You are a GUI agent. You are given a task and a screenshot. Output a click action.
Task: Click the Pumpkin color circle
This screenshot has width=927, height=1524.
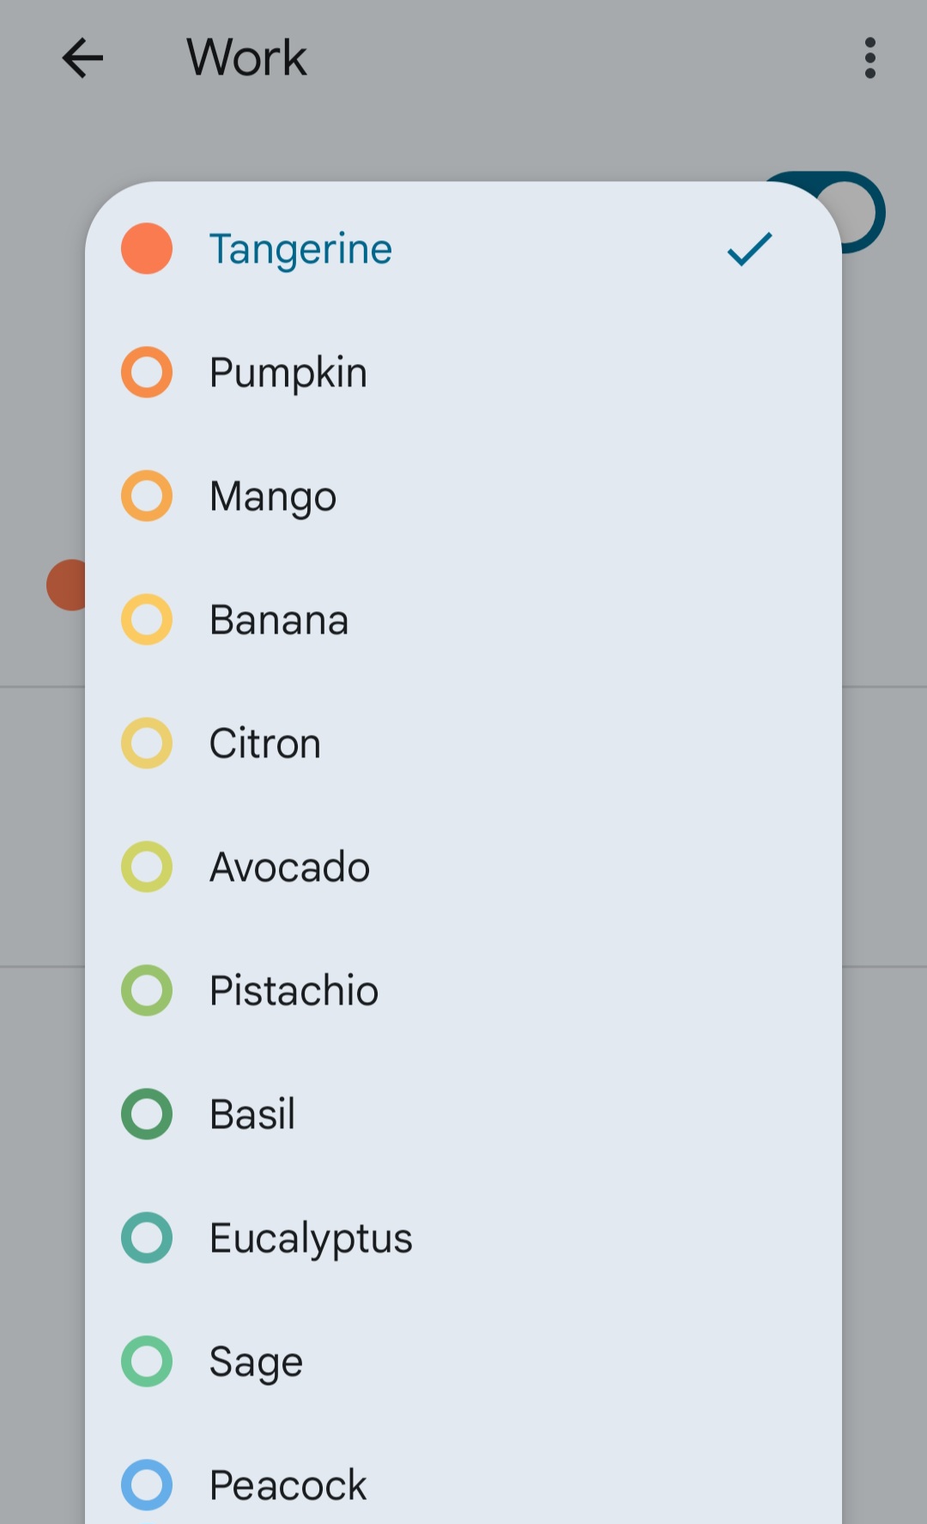click(x=147, y=373)
